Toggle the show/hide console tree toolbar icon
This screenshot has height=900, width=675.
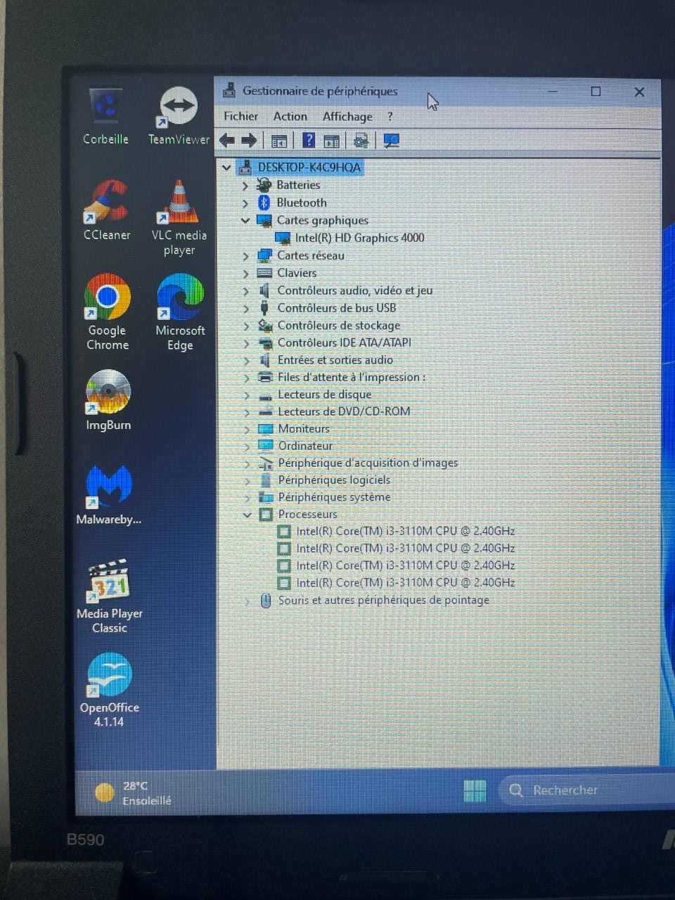(279, 141)
